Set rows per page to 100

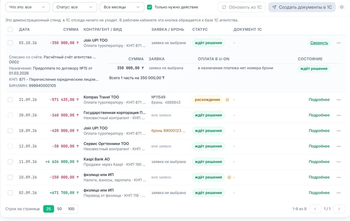point(71,209)
